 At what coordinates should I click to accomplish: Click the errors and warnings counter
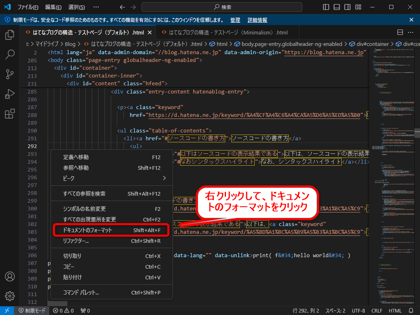point(63,311)
